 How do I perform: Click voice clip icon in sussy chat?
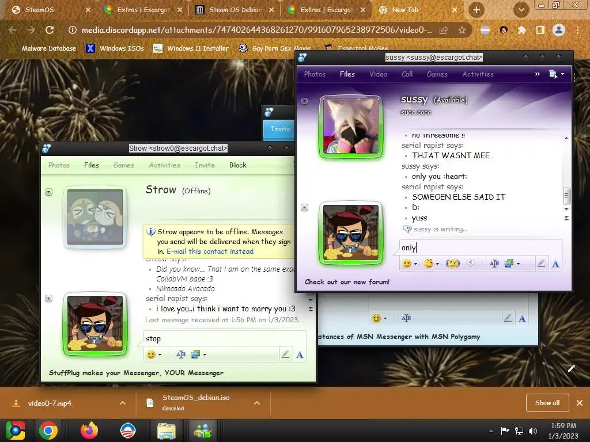pyautogui.click(x=470, y=264)
